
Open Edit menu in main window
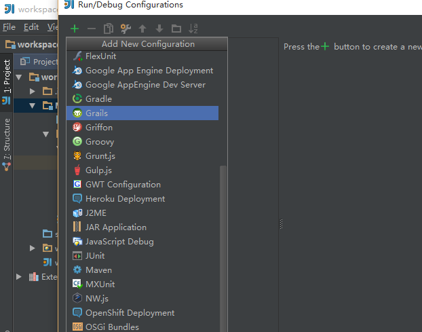tap(31, 27)
